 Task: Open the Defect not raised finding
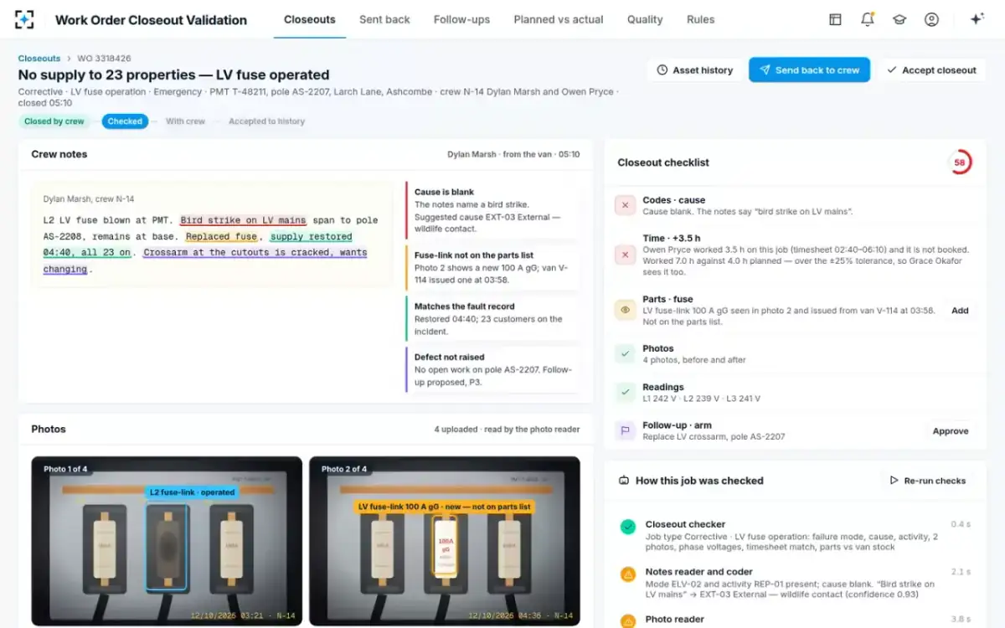(x=492, y=369)
